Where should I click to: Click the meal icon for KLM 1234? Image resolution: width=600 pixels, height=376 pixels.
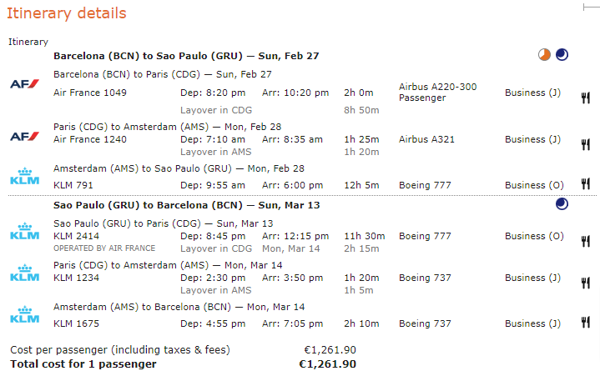(x=585, y=283)
